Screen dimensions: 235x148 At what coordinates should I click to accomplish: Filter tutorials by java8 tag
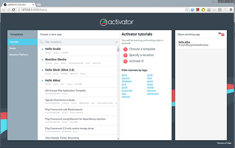[x=124, y=87]
